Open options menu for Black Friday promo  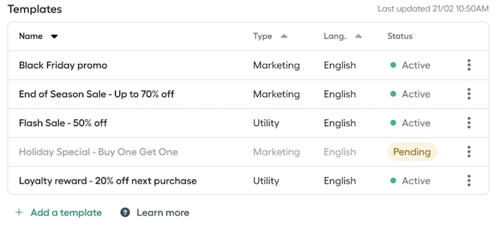[469, 65]
